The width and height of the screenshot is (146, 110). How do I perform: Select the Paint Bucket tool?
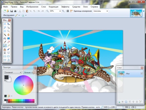click(x=5, y=38)
